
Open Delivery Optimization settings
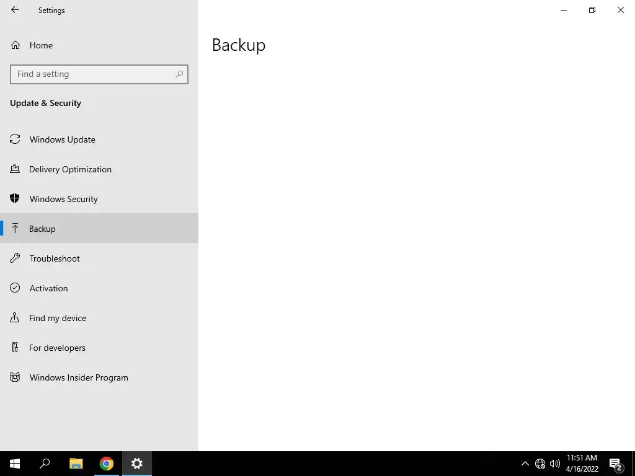point(99,169)
